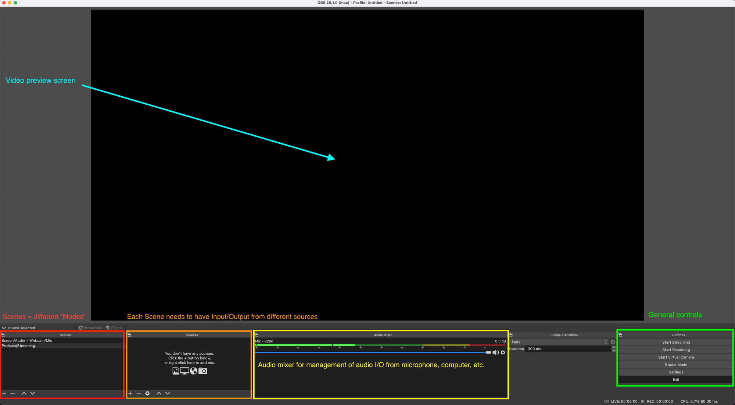Undock the Scenes panel via float icon
This screenshot has width=735, height=405.
click(3, 335)
